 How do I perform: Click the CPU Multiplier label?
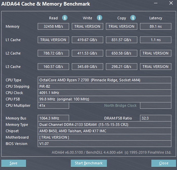18,106
